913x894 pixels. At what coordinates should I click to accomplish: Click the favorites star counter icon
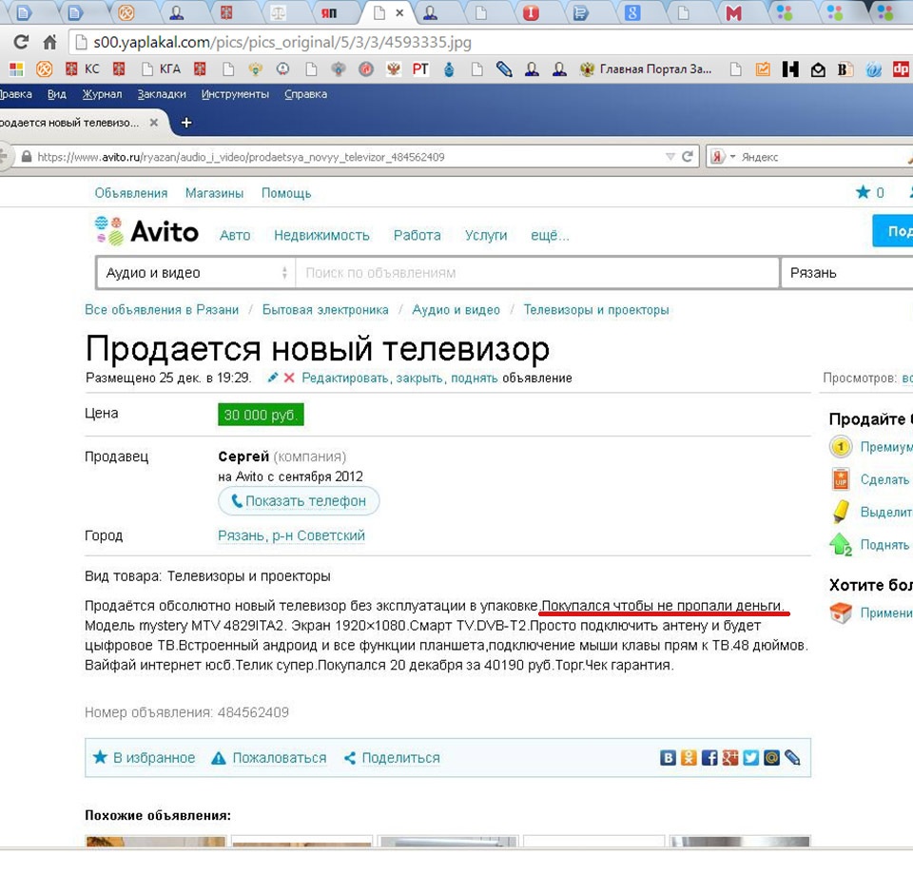point(863,192)
